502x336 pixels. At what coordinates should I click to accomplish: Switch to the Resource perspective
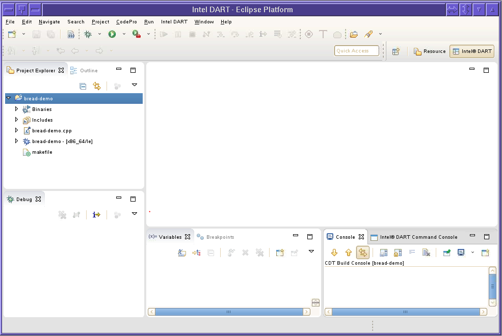tap(430, 51)
